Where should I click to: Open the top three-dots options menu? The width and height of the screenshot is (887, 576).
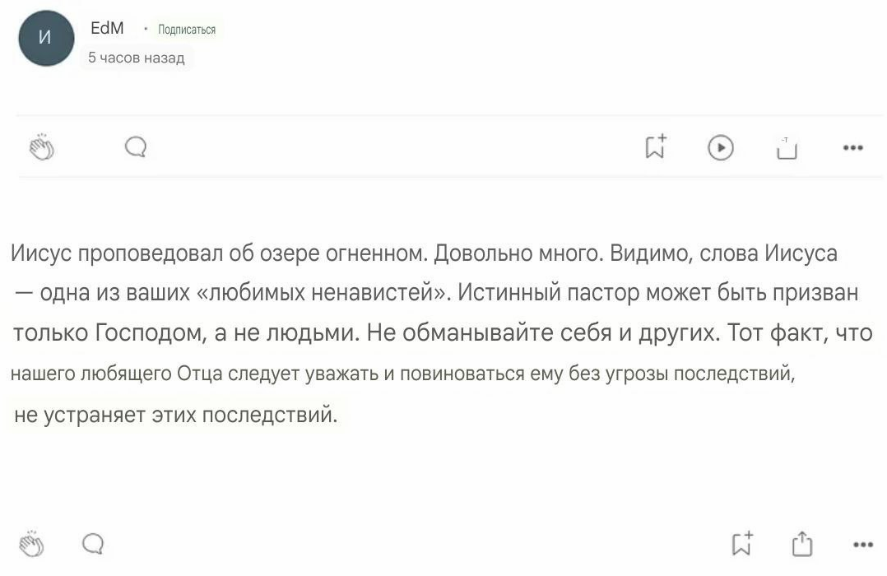(x=853, y=146)
